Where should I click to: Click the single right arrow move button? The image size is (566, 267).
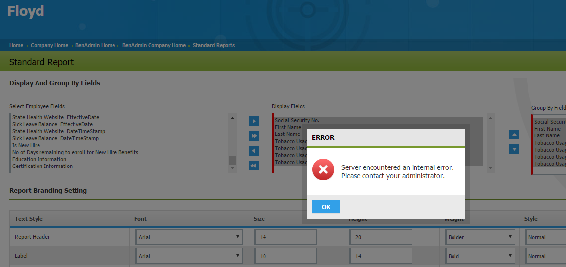click(254, 121)
